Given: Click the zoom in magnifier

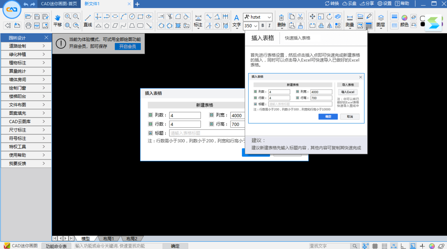Looking at the screenshot, I should coord(67,16).
